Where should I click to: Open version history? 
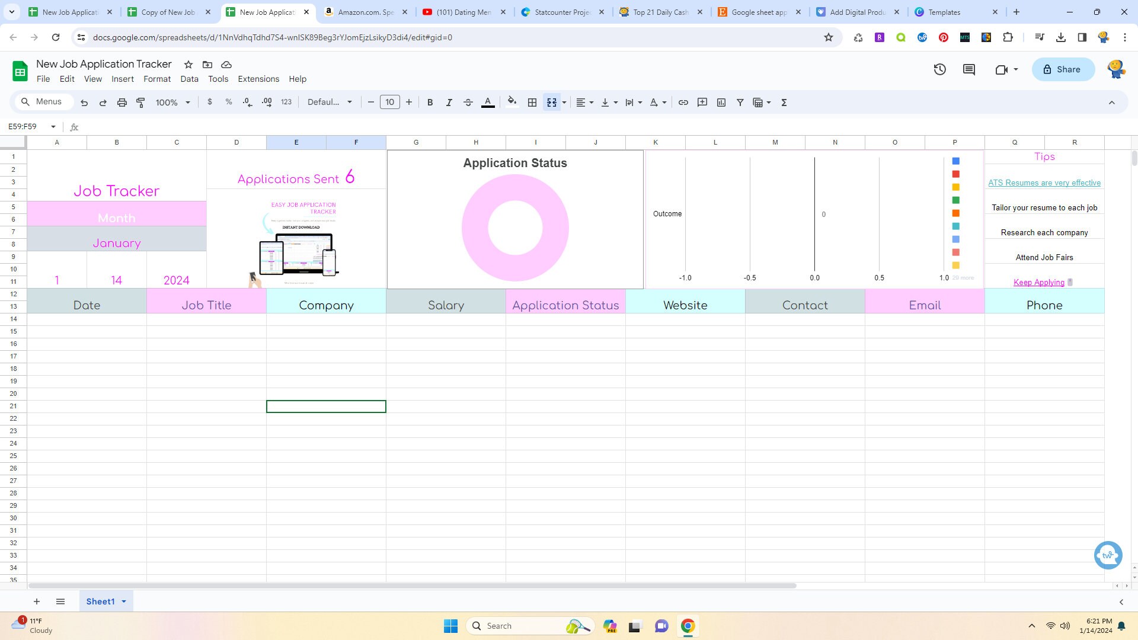click(939, 69)
